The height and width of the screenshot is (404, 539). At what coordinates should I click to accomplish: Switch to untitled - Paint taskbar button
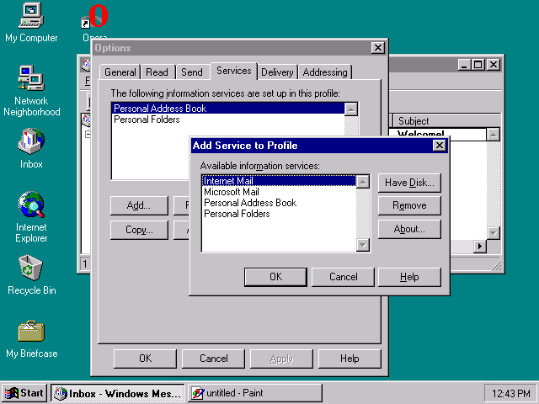pyautogui.click(x=254, y=393)
